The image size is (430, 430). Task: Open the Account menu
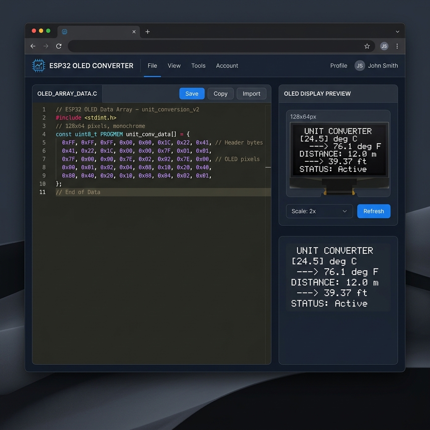coord(227,66)
